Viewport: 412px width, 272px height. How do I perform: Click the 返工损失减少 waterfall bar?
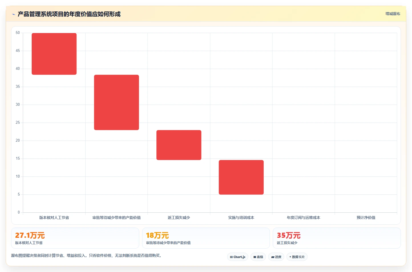(x=179, y=145)
